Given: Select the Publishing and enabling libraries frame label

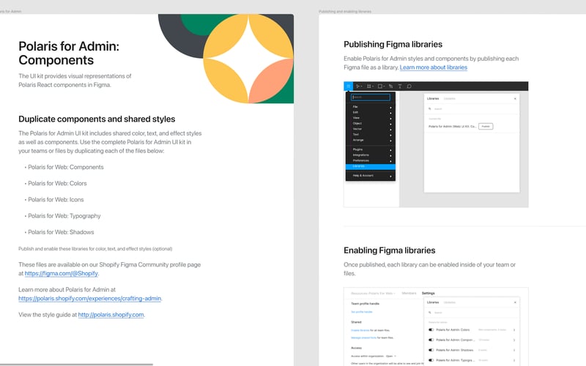Looking at the screenshot, I should 345,12.
